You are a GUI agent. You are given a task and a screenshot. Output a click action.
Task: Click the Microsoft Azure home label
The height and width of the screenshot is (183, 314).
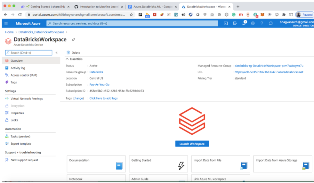[x=28, y=23]
